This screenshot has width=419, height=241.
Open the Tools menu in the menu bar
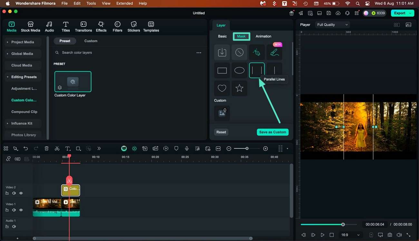(x=91, y=3)
